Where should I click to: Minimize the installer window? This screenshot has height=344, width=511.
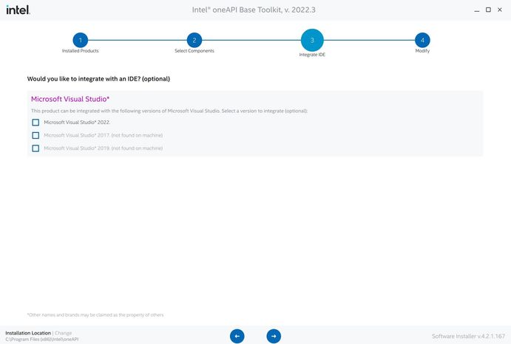(474, 10)
